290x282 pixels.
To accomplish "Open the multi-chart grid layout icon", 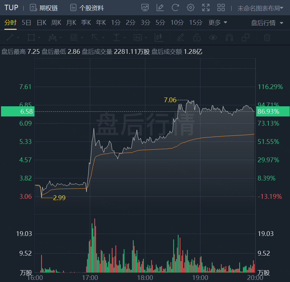I will coord(221,8).
